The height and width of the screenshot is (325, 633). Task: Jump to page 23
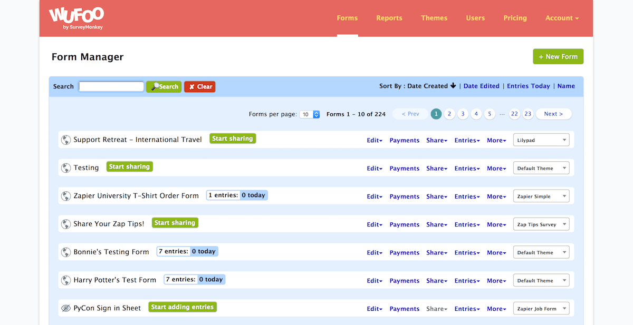pyautogui.click(x=528, y=114)
